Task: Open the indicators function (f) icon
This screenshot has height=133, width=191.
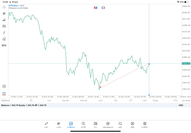Action: point(4,33)
